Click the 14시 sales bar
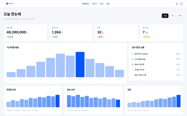This screenshot has height=116, width=187. coord(60,65)
